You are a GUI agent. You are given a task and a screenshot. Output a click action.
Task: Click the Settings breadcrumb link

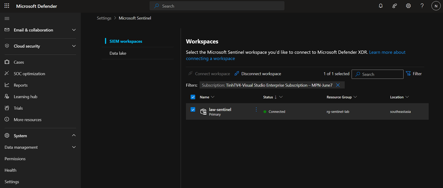coord(104,18)
